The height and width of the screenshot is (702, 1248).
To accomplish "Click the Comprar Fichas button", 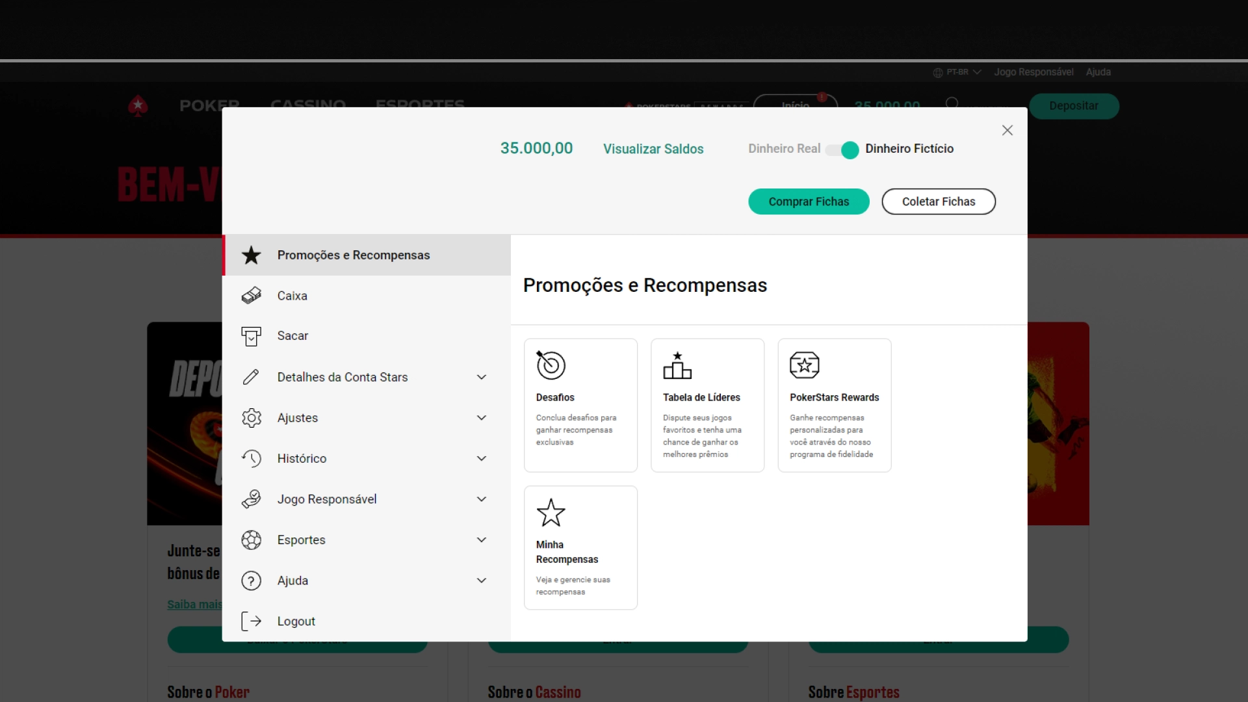I will point(809,201).
